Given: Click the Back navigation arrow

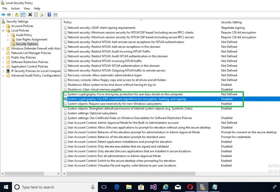Looking at the screenshot, I should tap(3, 14).
